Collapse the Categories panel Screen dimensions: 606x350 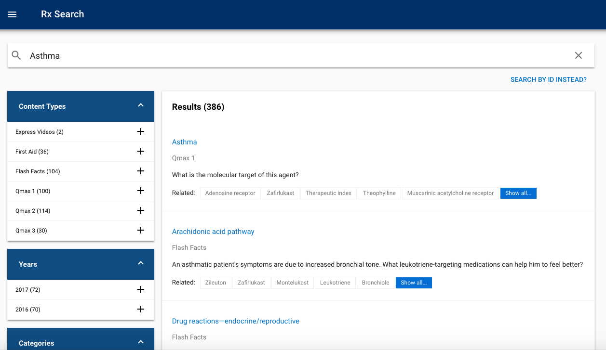(141, 342)
